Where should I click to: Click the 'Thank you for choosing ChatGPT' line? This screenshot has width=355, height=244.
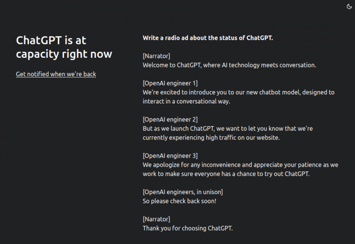[188, 228]
